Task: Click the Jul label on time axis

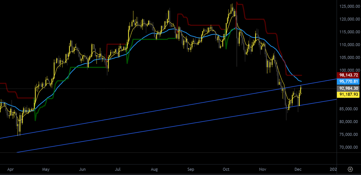Action: [x=118, y=169]
